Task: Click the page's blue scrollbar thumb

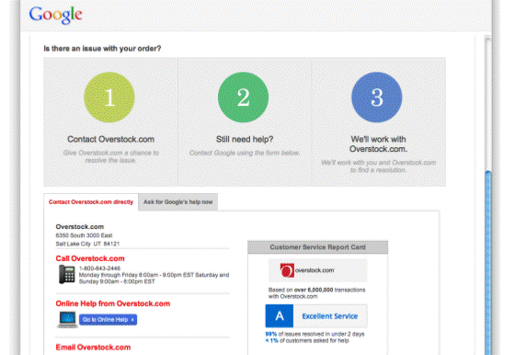Action: point(488,263)
